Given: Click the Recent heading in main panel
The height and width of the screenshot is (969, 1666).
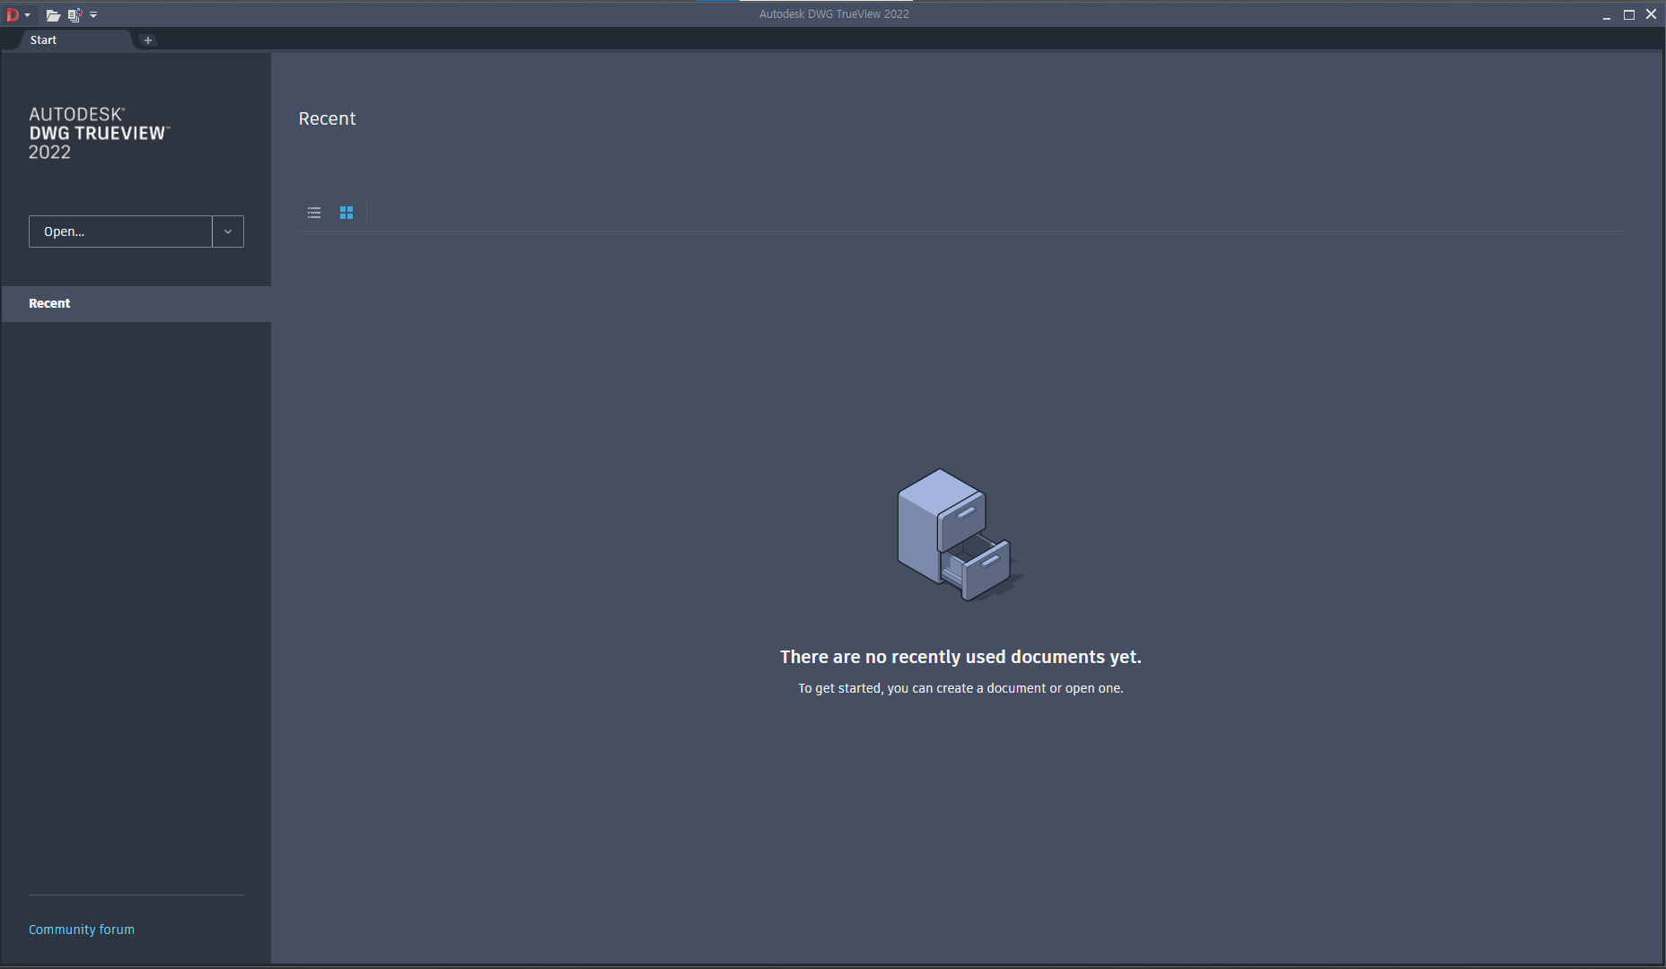Looking at the screenshot, I should tap(327, 118).
